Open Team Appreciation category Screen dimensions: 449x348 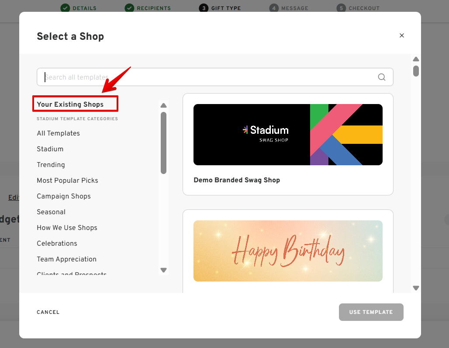[x=66, y=259]
